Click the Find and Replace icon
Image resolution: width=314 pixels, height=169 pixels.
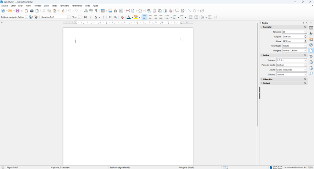tap(86, 11)
